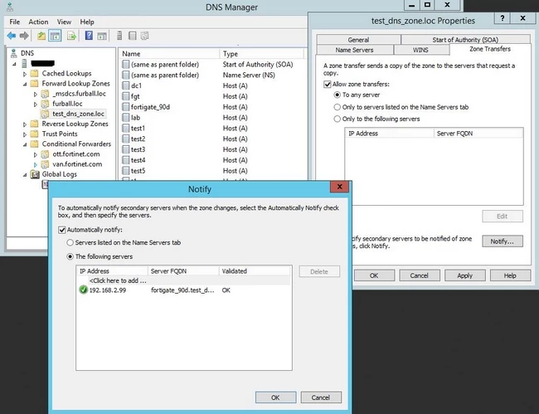
Task: Click Cancel in the Notify dialog
Action: point(321,397)
